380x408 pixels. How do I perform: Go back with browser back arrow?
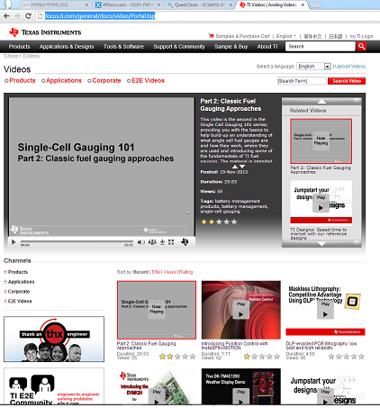[6, 16]
